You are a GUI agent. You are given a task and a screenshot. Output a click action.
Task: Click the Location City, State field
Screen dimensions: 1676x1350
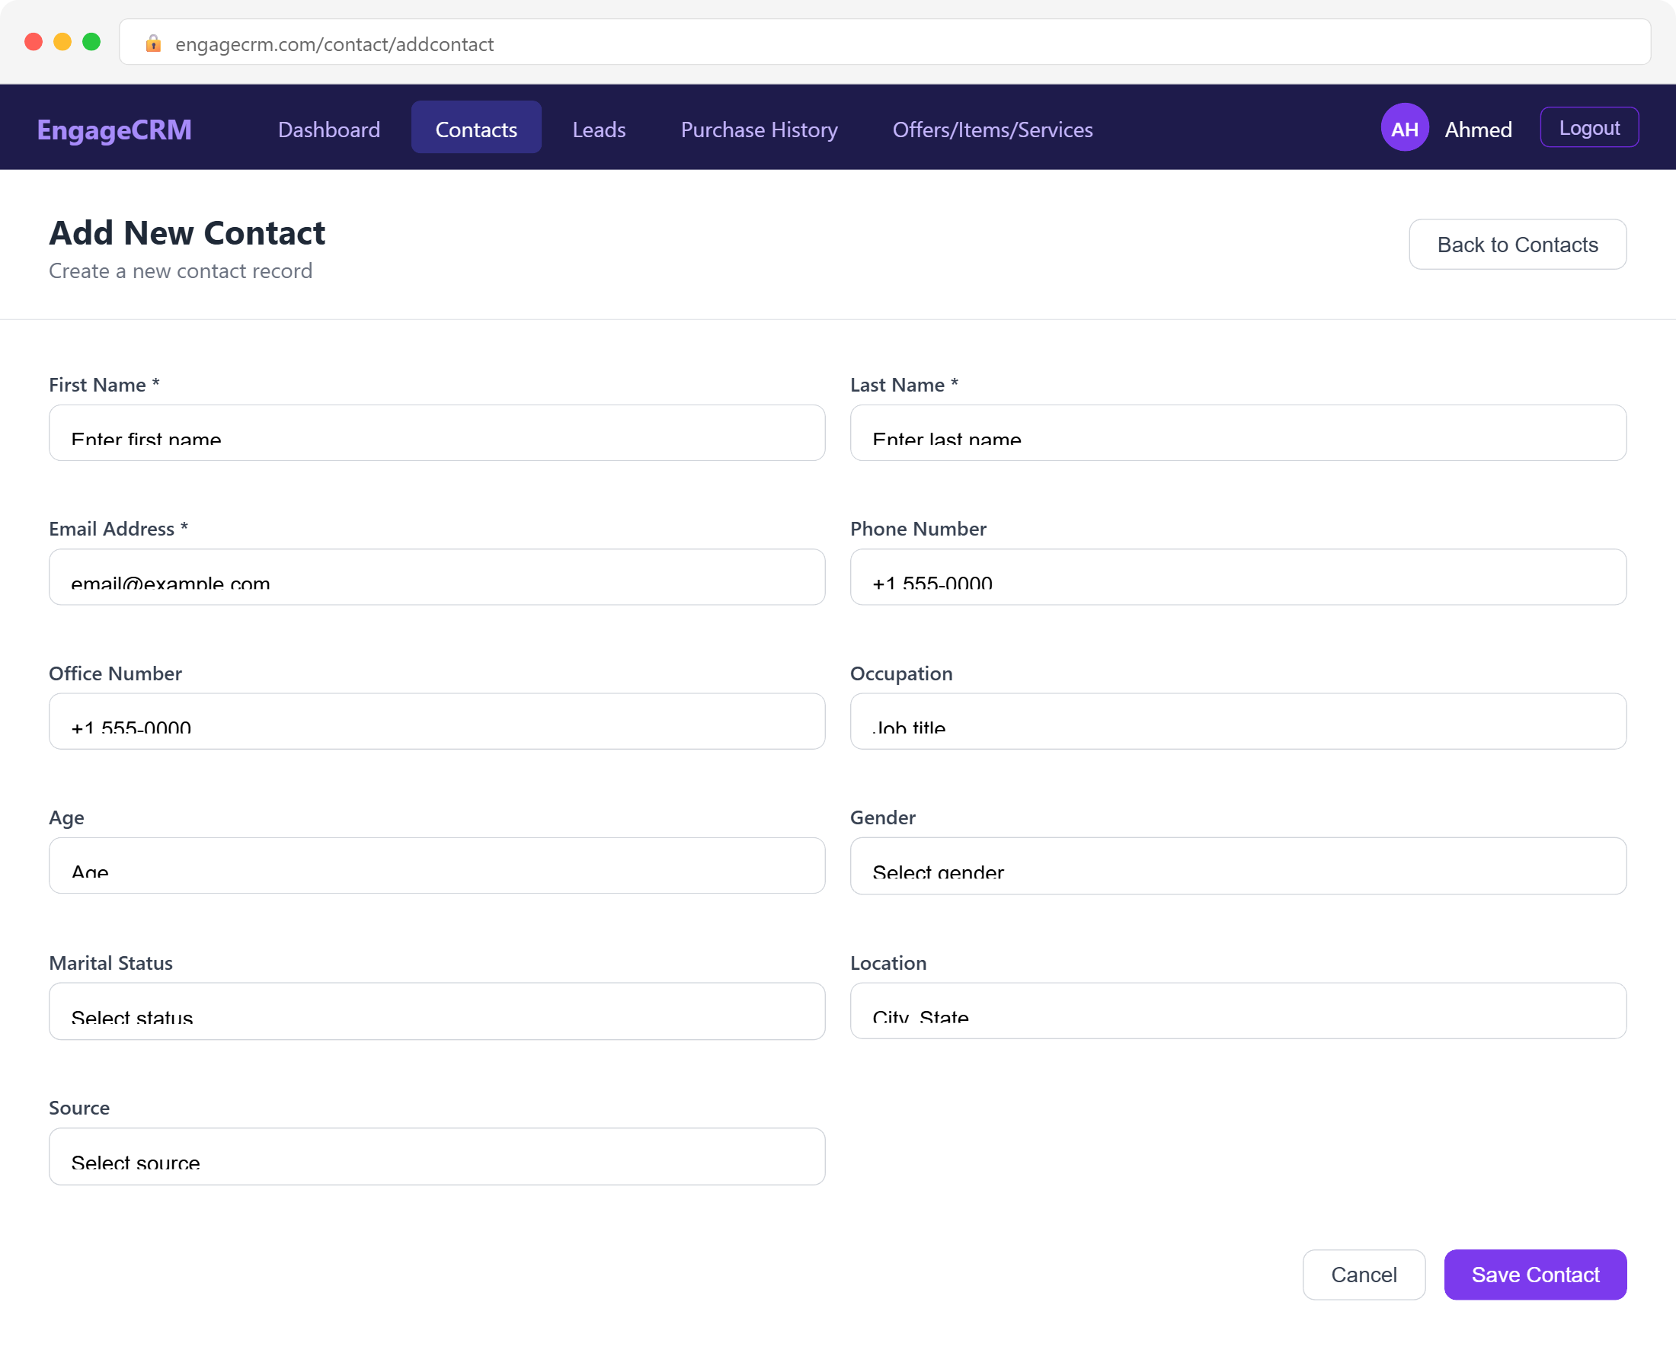coord(1238,1011)
